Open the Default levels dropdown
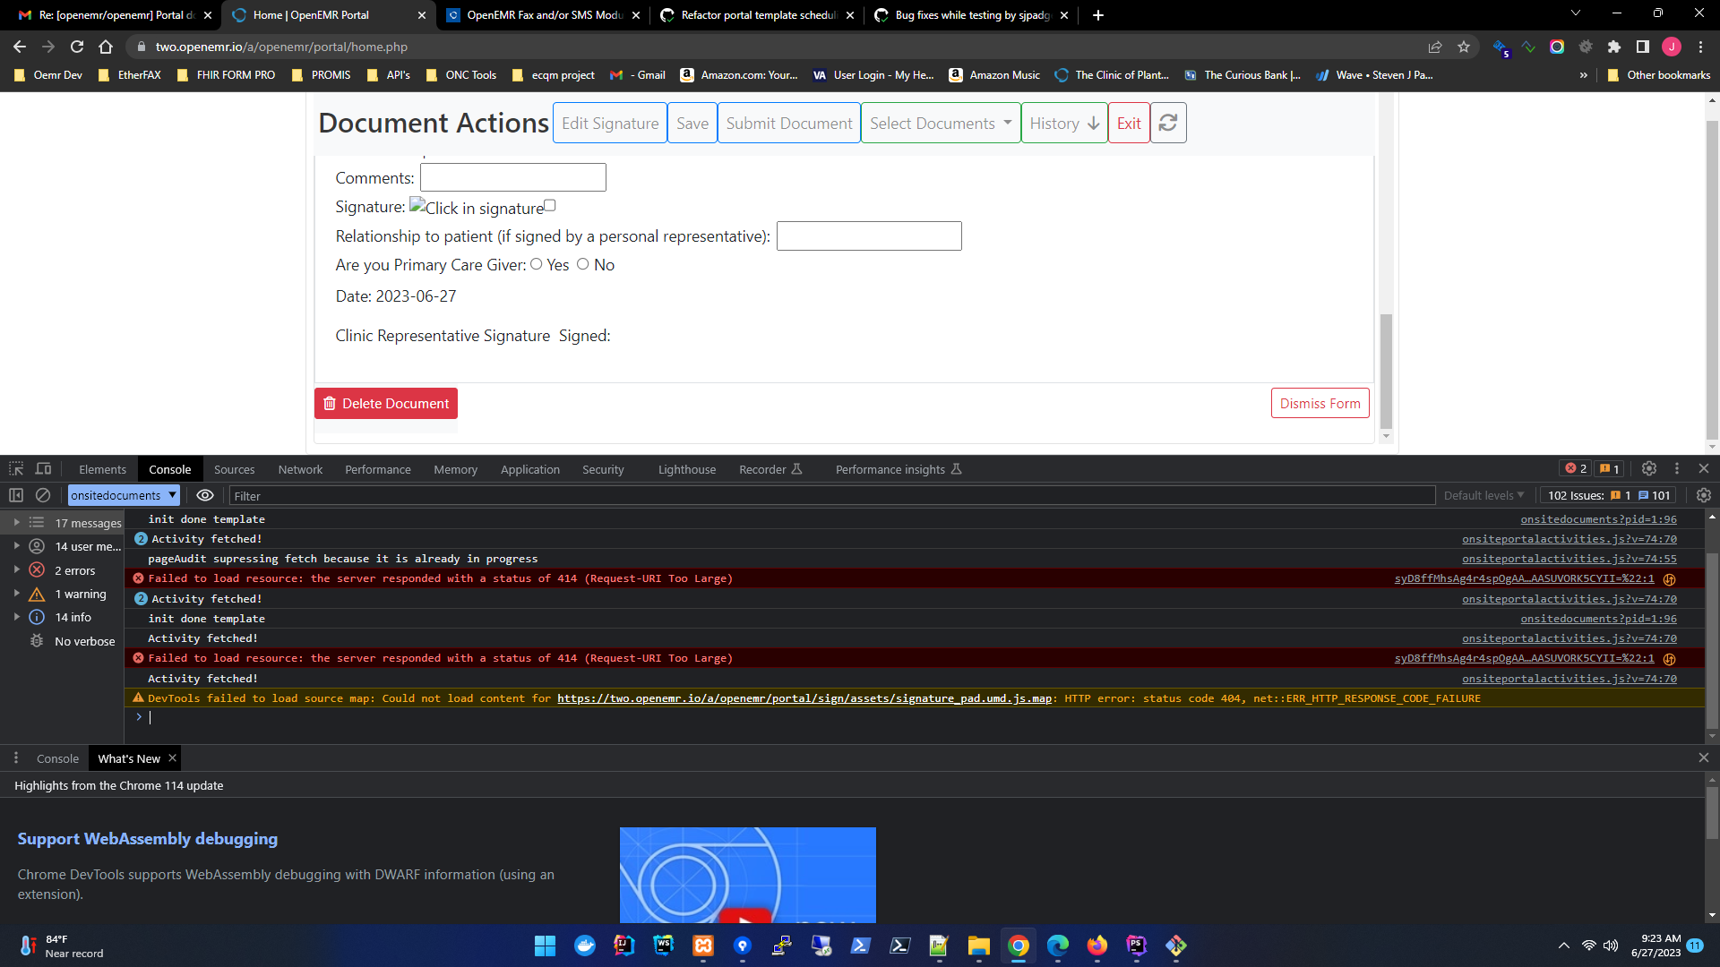This screenshot has height=967, width=1720. (x=1483, y=495)
